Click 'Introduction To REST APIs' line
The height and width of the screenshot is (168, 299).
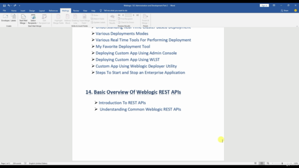(x=122, y=103)
